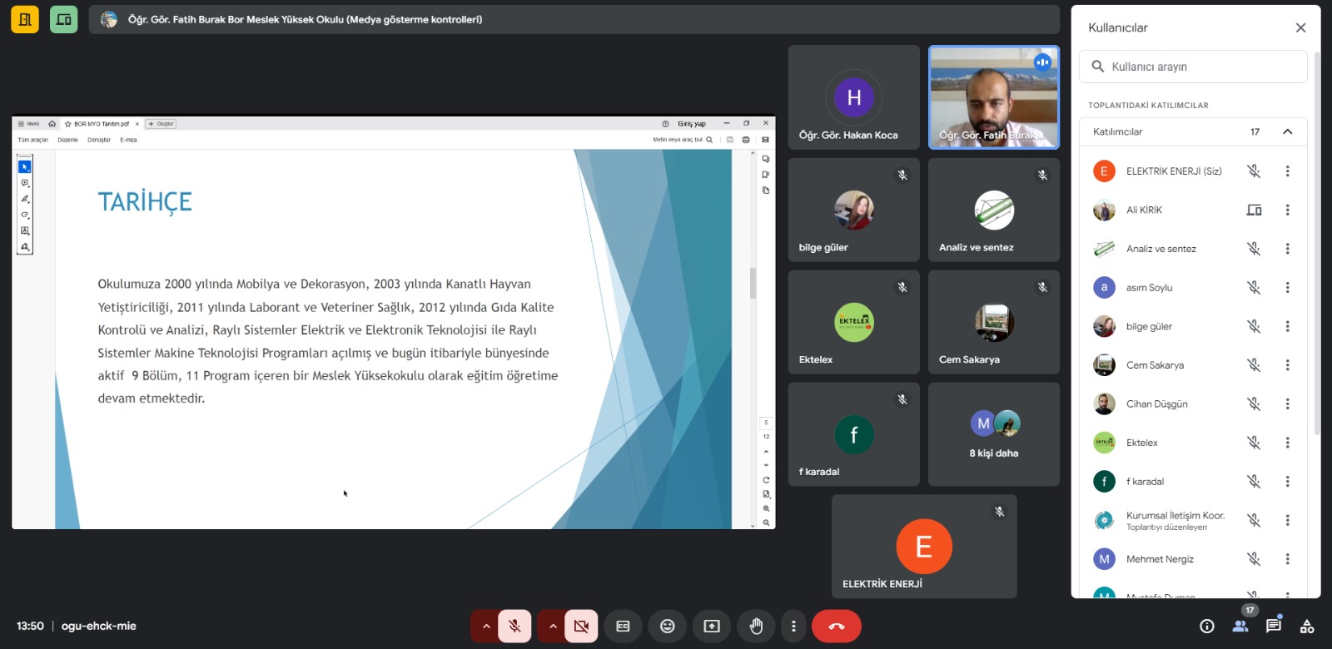This screenshot has width=1332, height=649.
Task: Open meeting details info icon
Action: 1206,627
